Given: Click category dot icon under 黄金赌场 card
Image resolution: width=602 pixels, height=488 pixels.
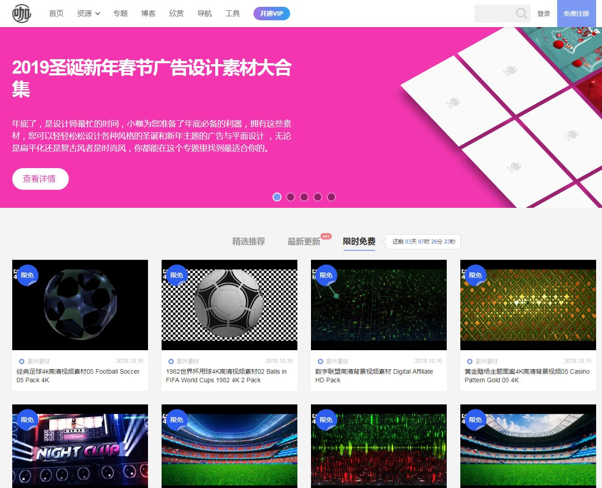Looking at the screenshot, I should pyautogui.click(x=469, y=361).
